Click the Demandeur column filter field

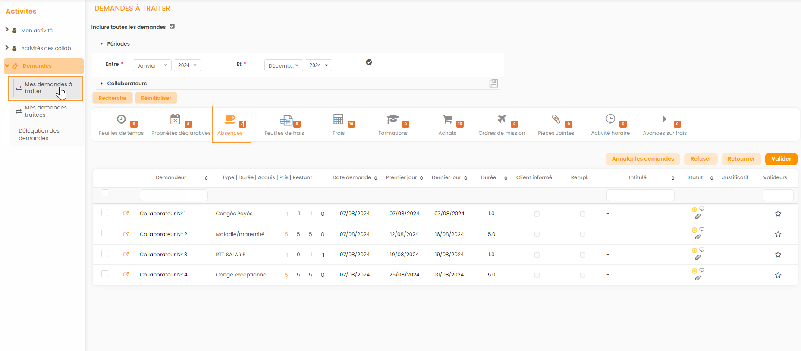point(173,196)
